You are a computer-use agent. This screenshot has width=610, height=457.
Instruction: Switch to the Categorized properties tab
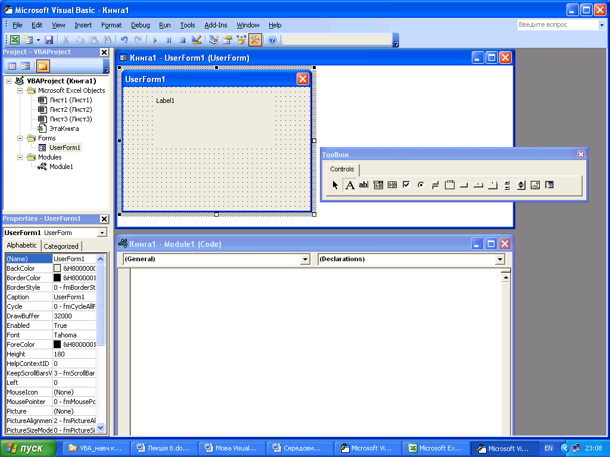coord(61,246)
